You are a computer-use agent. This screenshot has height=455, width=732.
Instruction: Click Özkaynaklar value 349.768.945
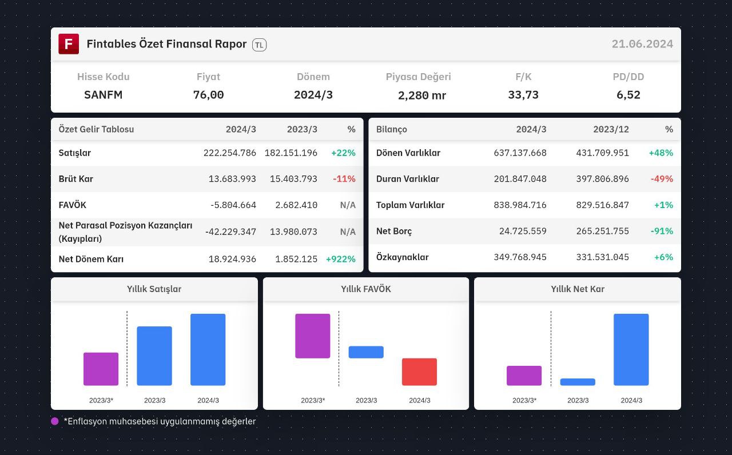click(520, 257)
